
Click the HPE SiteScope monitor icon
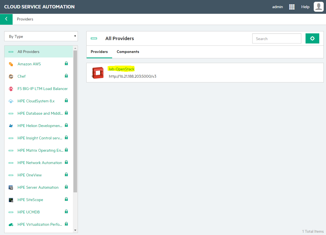(x=11, y=200)
